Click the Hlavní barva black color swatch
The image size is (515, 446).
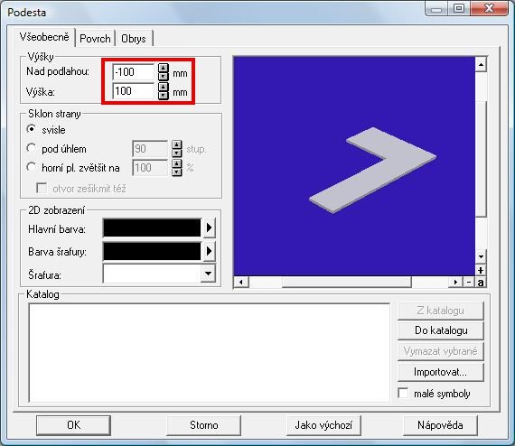pyautogui.click(x=152, y=228)
